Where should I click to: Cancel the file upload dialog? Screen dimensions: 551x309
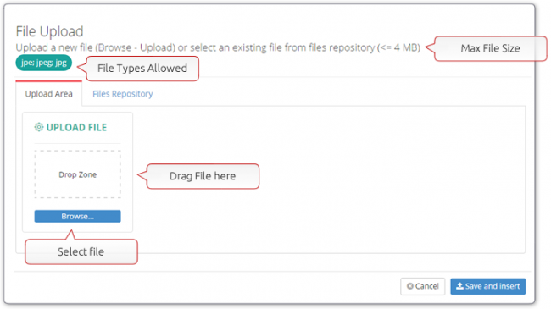click(x=423, y=286)
